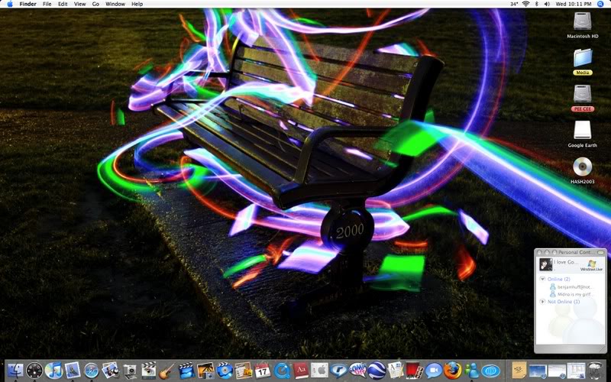The height and width of the screenshot is (382, 611).
Task: Click the clock showing Wed 10:11 PM
Action: pos(574,4)
